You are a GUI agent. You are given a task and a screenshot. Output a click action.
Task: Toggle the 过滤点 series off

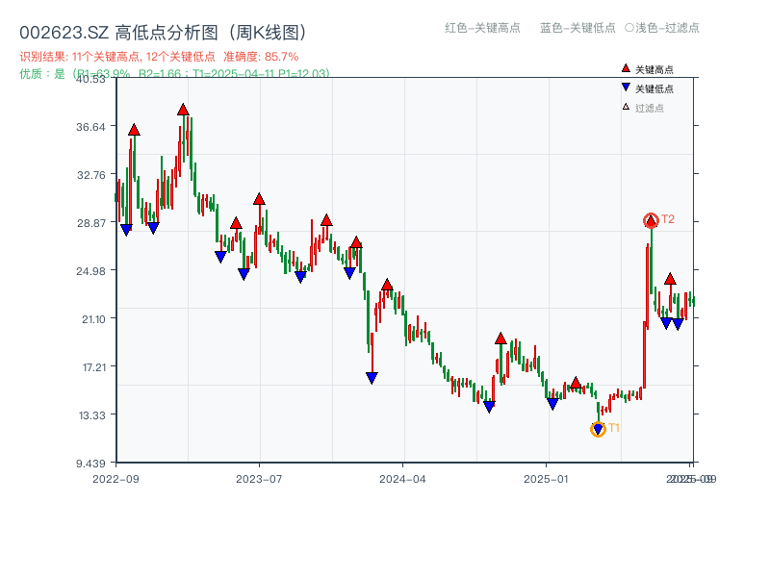click(x=645, y=107)
